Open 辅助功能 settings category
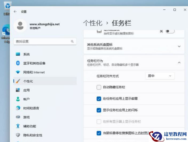This screenshot has width=188, height=142. pos(45,126)
